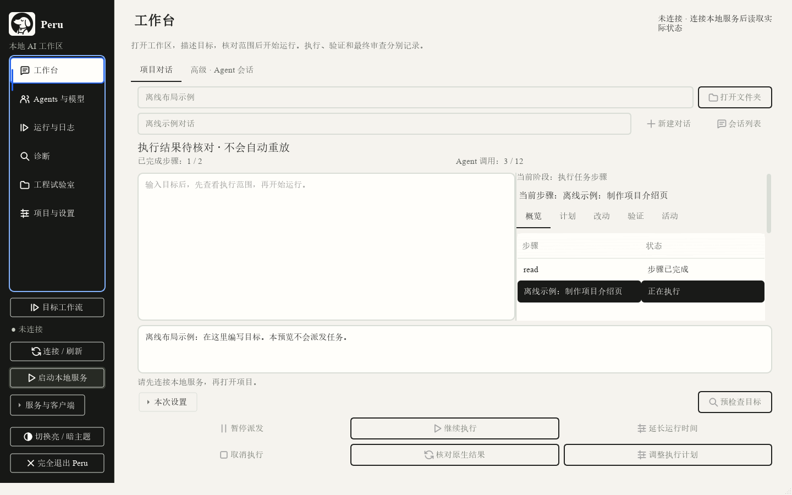Click the 连接 / 刷新 refresh button
The height and width of the screenshot is (495, 792).
pyautogui.click(x=57, y=351)
